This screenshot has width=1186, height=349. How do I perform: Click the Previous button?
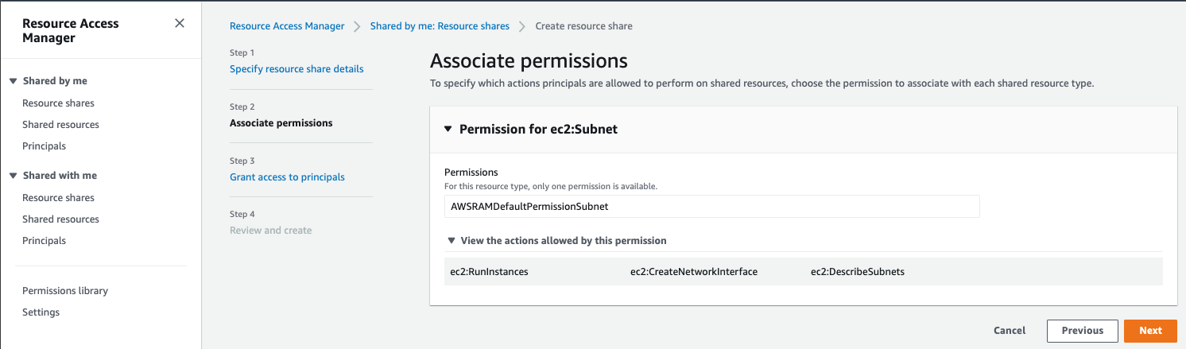1082,331
